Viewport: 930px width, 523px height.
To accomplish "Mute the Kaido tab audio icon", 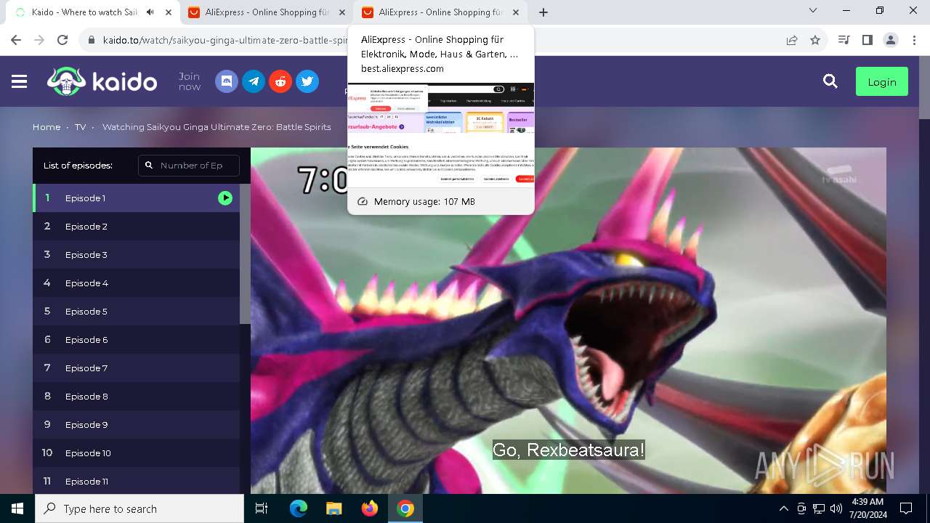I will [150, 12].
